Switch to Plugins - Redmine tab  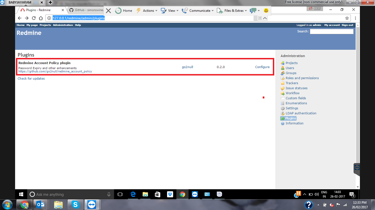(x=41, y=10)
